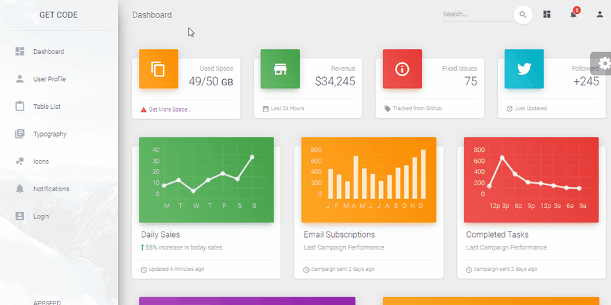The width and height of the screenshot is (611, 305).
Task: Open the user account person icon
Action: (600, 15)
